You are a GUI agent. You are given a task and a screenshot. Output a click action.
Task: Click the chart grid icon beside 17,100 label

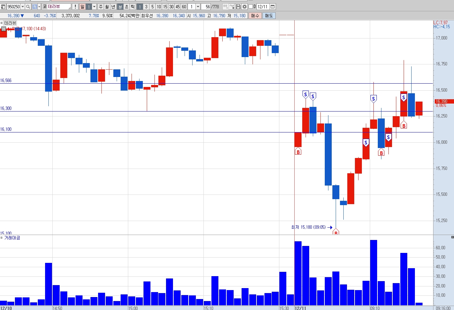coord(4,29)
